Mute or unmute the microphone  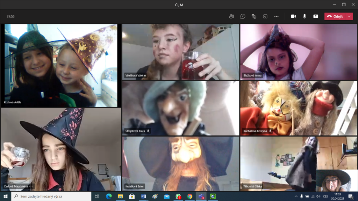(305, 16)
